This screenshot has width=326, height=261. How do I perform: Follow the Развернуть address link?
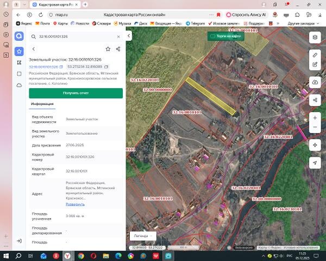click(x=76, y=204)
